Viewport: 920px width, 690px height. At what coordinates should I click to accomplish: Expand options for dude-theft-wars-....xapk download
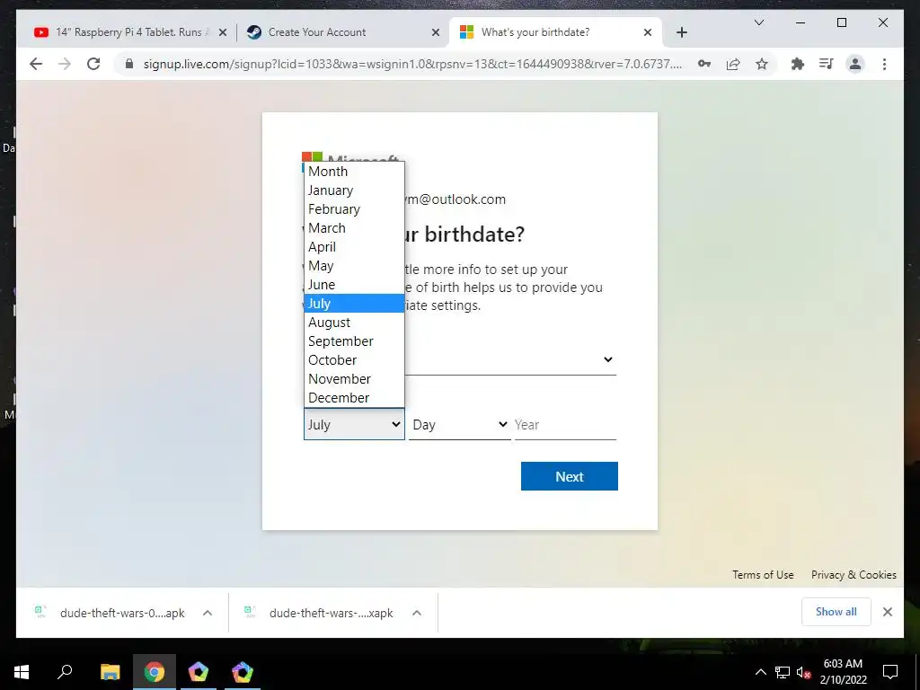point(417,613)
